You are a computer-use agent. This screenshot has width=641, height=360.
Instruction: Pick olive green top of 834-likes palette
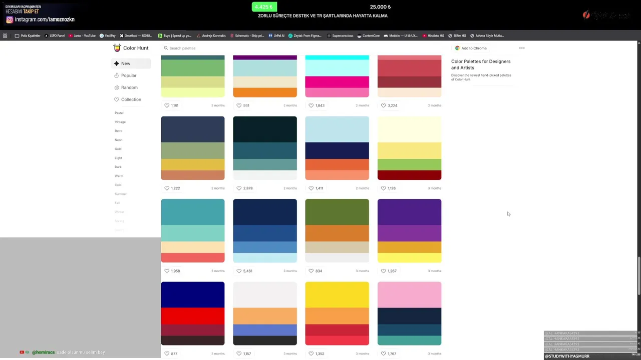pyautogui.click(x=337, y=212)
